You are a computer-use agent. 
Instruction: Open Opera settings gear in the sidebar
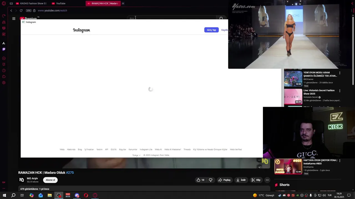[x=4, y=83]
